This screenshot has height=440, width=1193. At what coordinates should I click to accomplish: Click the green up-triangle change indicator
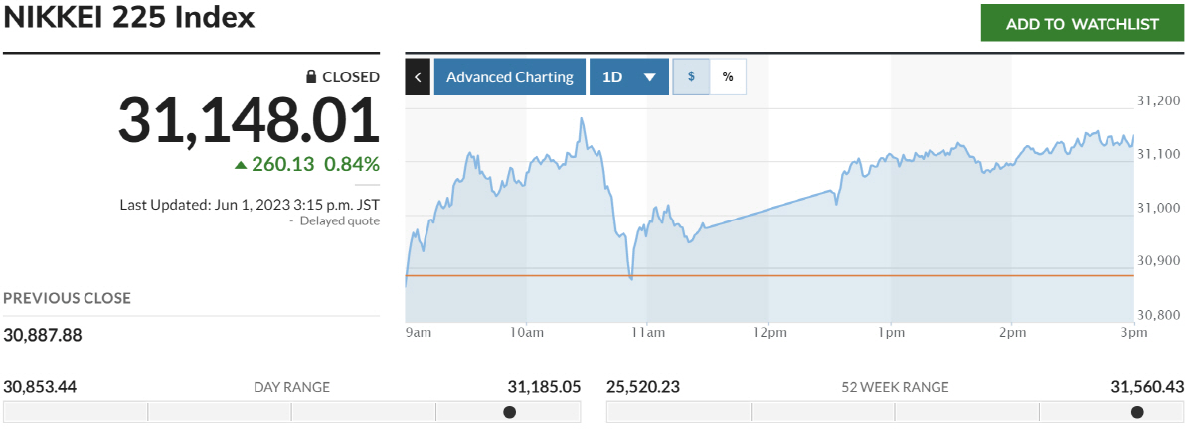(x=240, y=164)
